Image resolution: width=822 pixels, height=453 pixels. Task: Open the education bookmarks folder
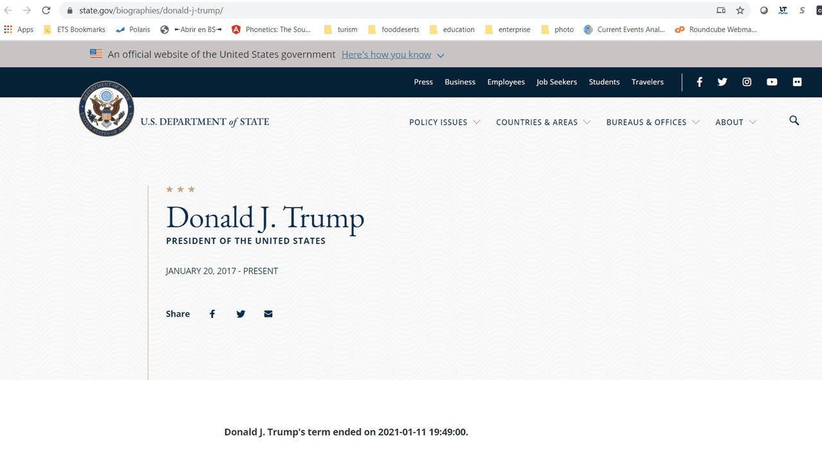pyautogui.click(x=452, y=30)
